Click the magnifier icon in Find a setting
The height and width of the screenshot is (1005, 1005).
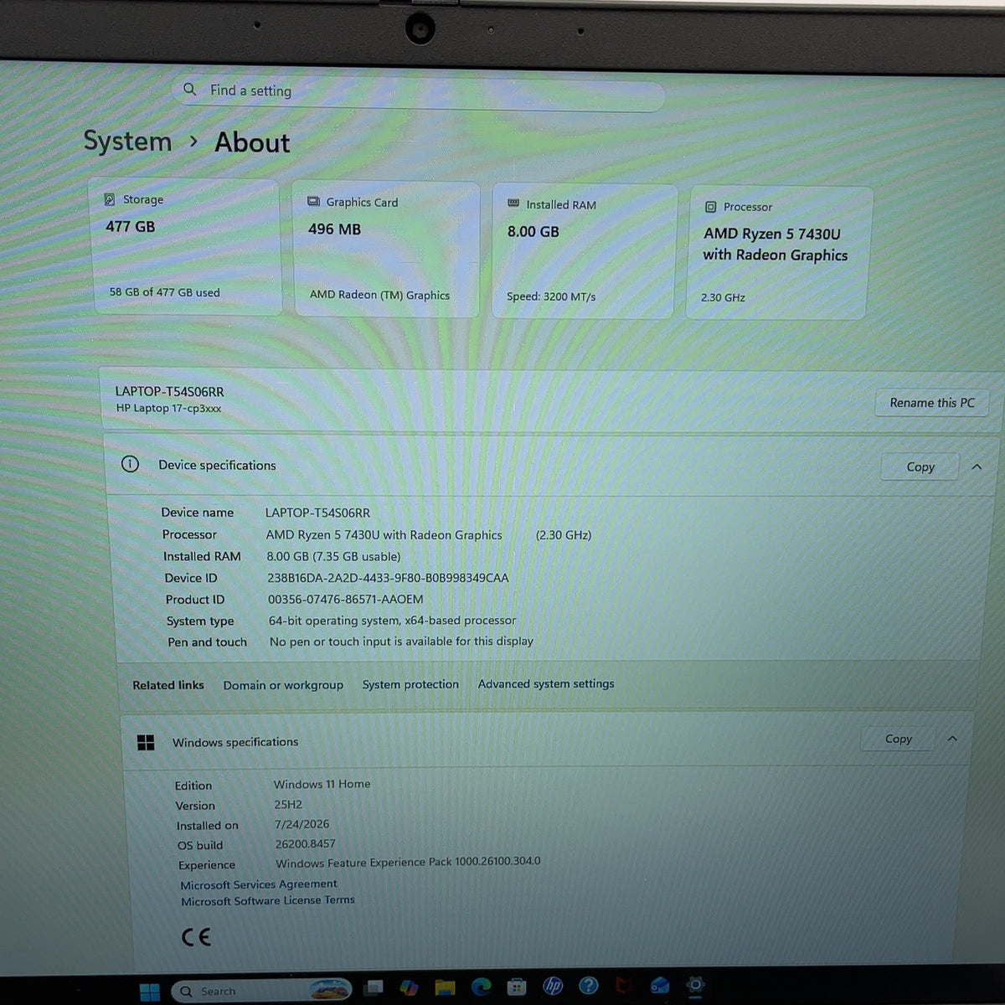tap(190, 89)
